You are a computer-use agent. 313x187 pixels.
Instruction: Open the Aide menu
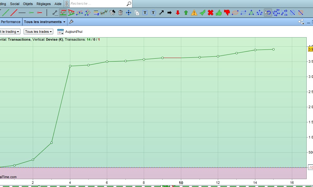58,4
